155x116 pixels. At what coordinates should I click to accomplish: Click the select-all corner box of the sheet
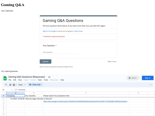[4, 93]
